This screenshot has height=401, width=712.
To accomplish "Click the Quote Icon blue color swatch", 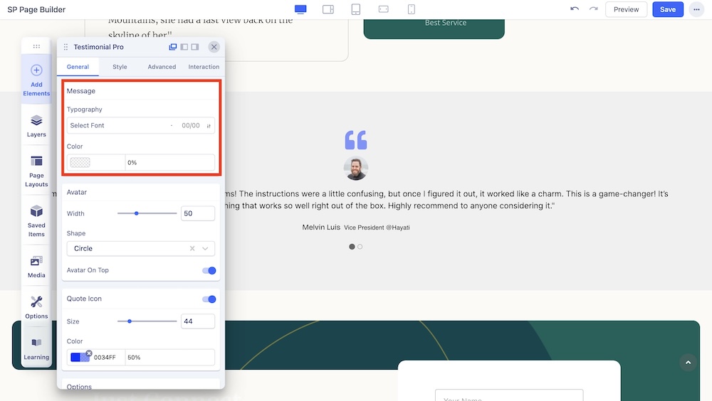I will point(80,358).
